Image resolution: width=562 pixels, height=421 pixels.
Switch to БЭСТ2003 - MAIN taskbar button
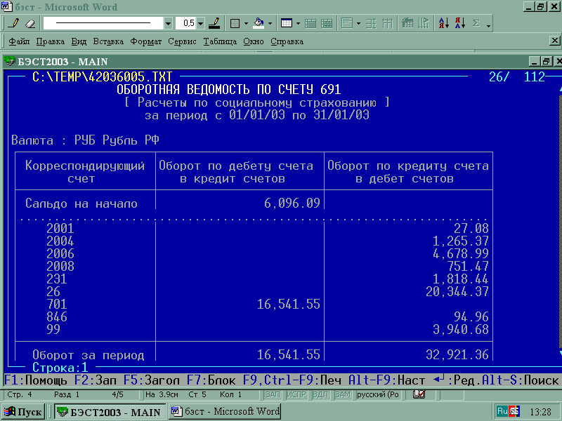(110, 412)
